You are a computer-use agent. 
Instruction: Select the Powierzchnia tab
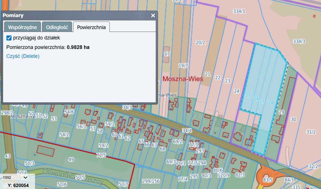click(91, 27)
